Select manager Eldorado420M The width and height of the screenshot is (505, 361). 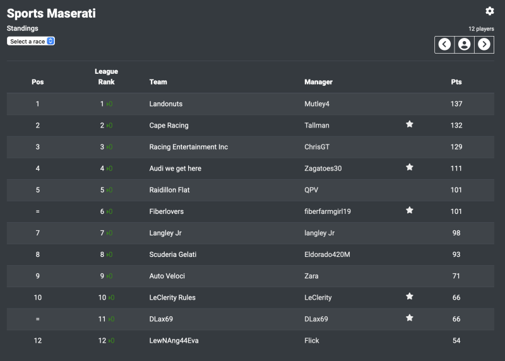[x=327, y=254]
